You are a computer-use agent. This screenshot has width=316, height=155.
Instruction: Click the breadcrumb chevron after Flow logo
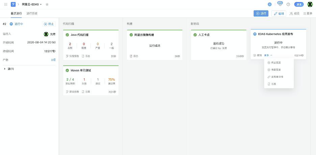point(18,4)
